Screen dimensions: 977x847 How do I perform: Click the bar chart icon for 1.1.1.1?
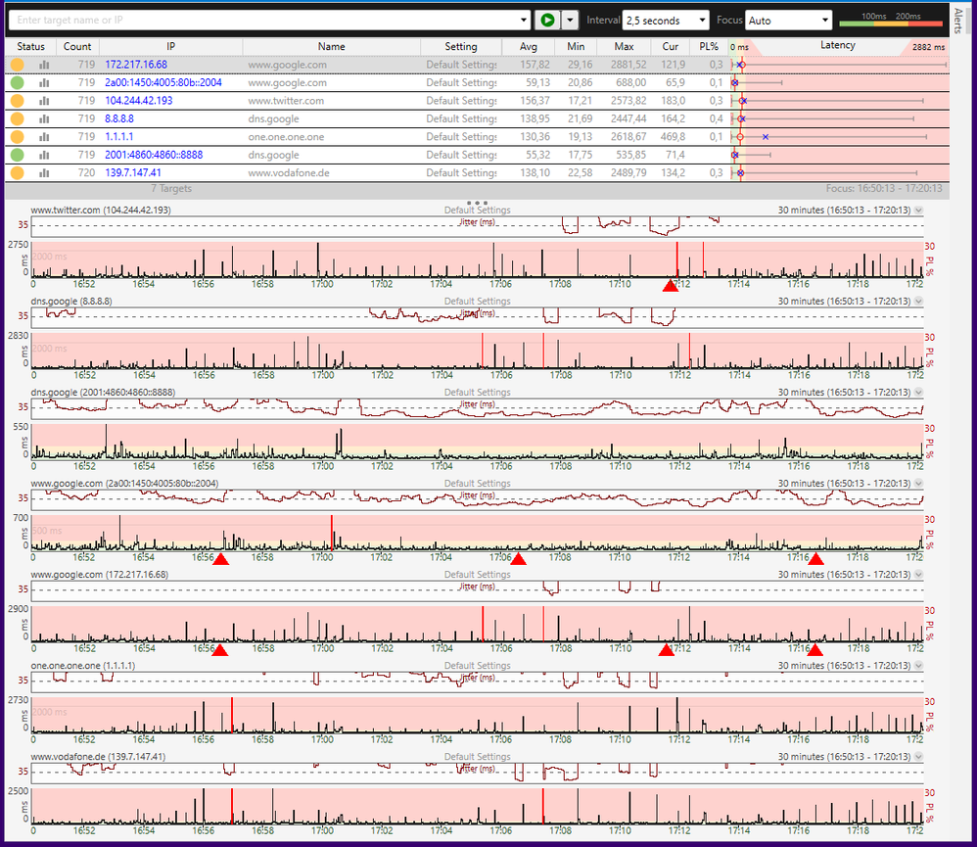(x=44, y=137)
